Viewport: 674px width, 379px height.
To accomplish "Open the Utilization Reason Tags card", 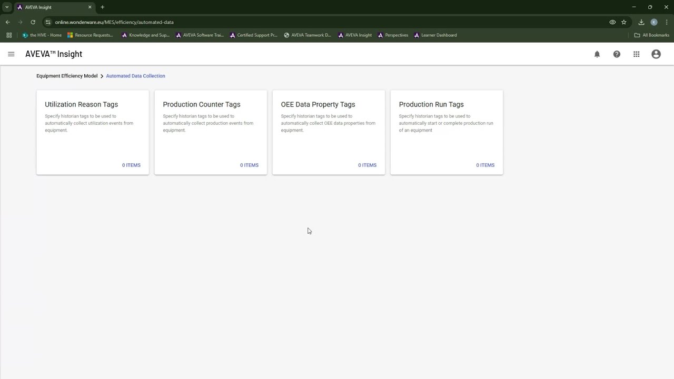I will coord(93,132).
